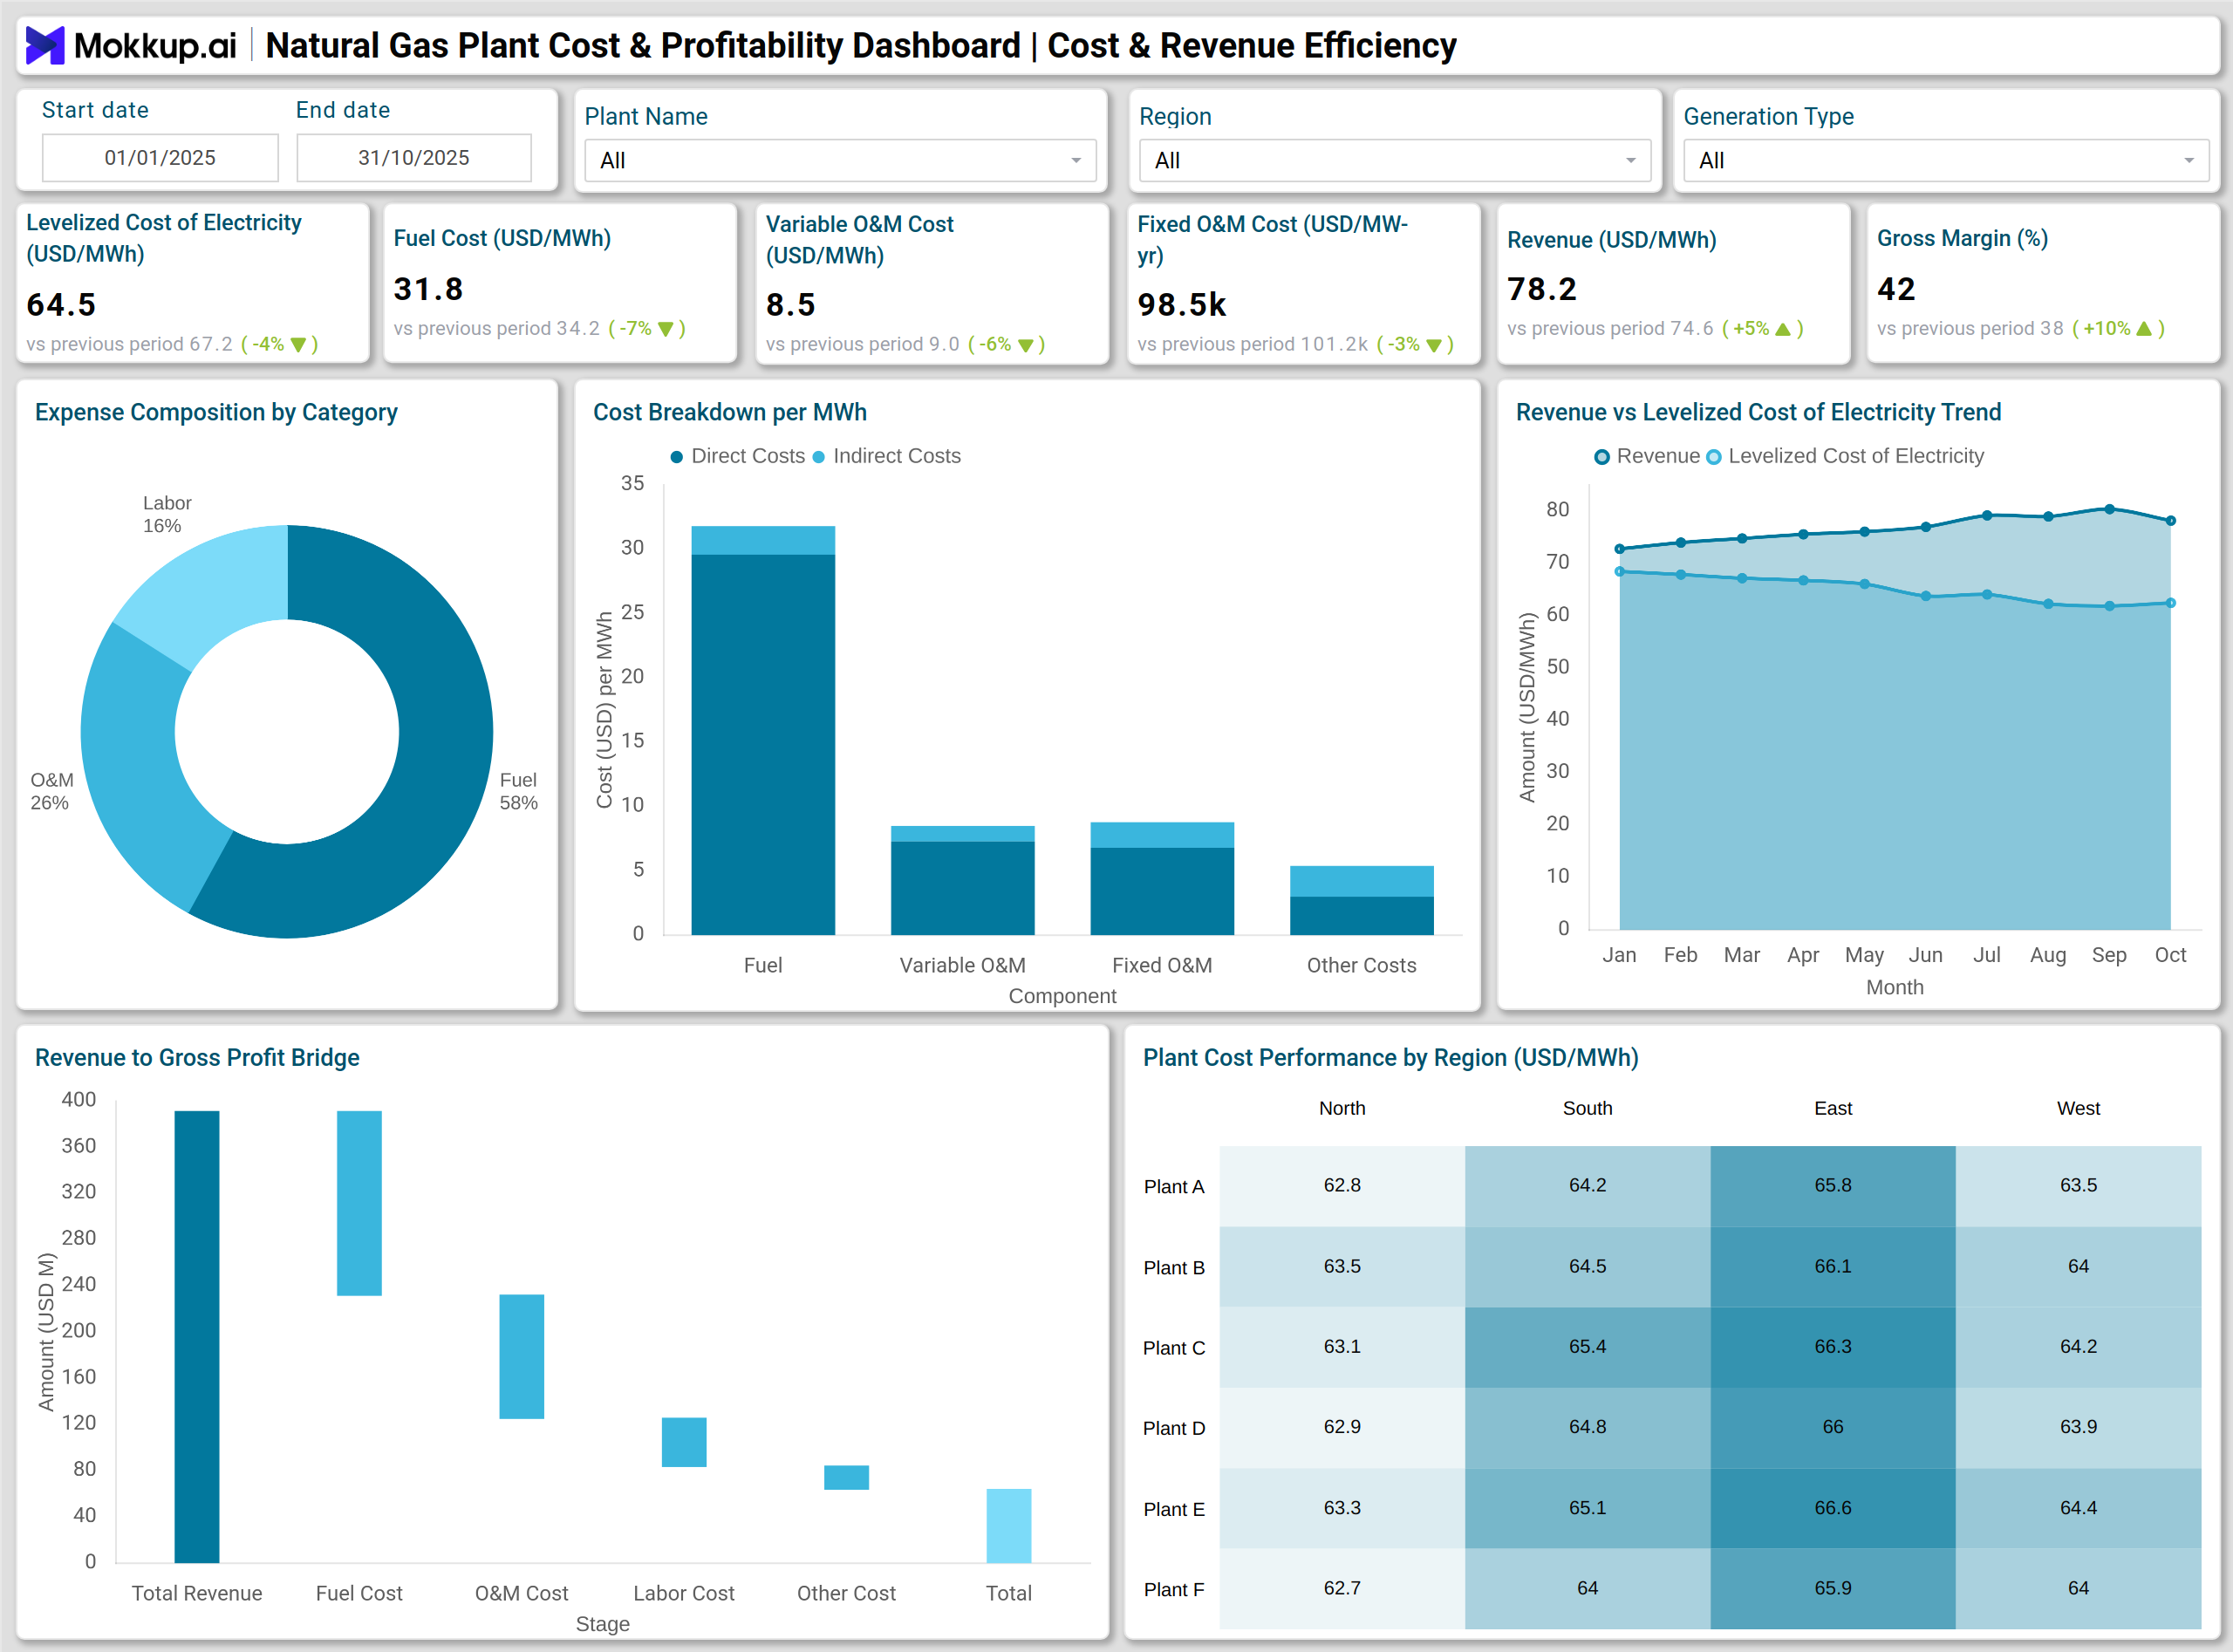Click the End date input field

[x=414, y=158]
